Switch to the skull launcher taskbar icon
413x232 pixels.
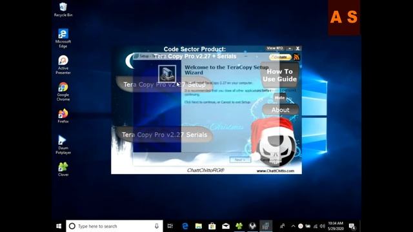coord(252,226)
